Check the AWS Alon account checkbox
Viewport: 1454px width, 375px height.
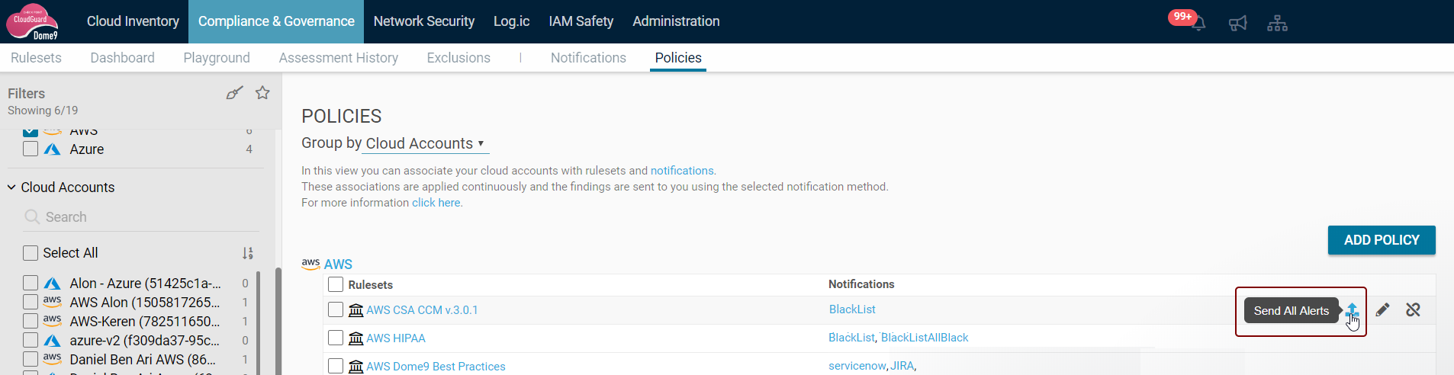pyautogui.click(x=31, y=302)
